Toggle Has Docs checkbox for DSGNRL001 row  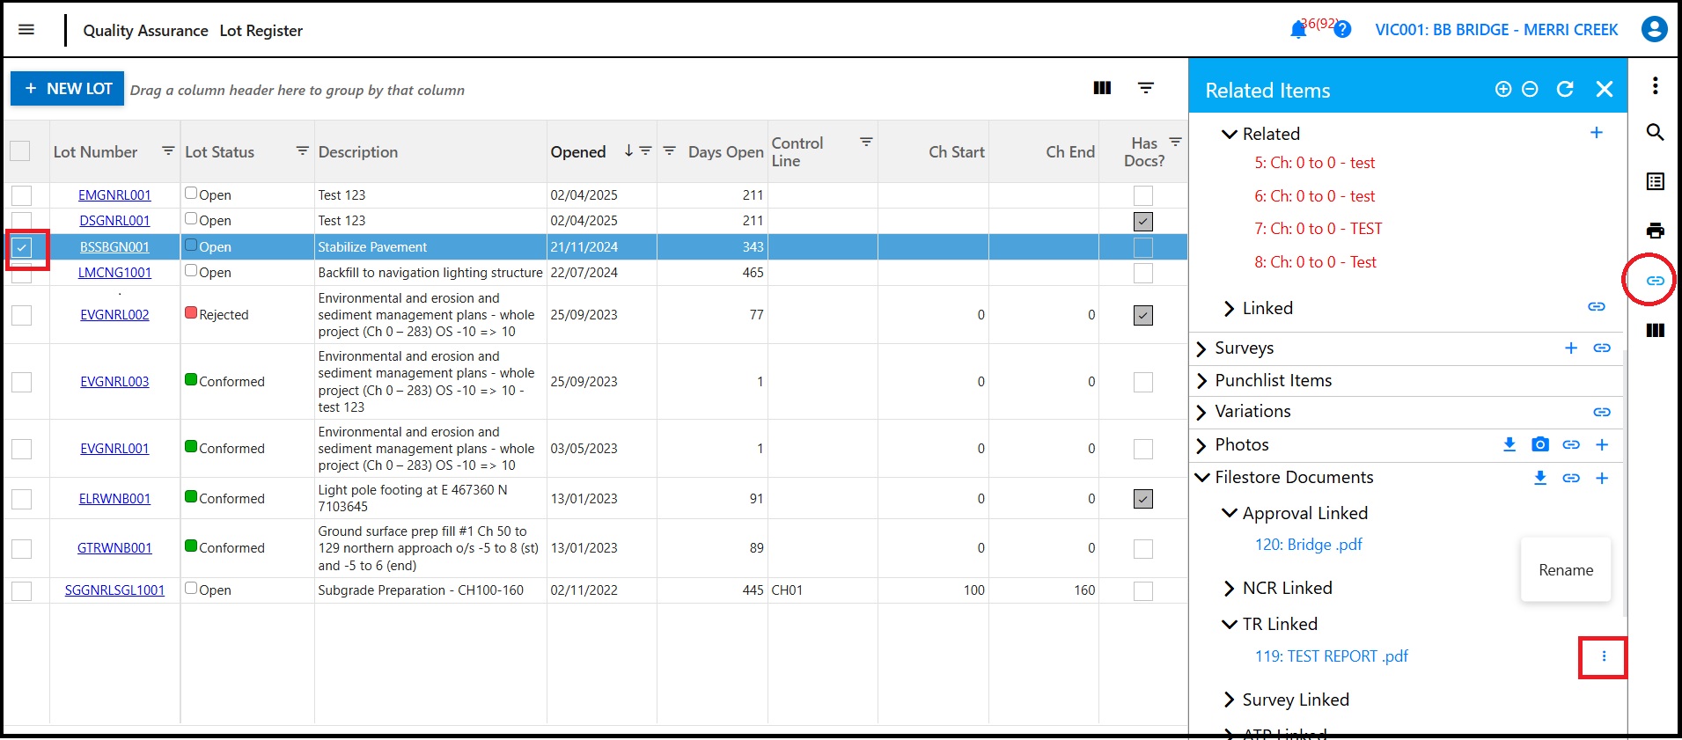click(1143, 221)
